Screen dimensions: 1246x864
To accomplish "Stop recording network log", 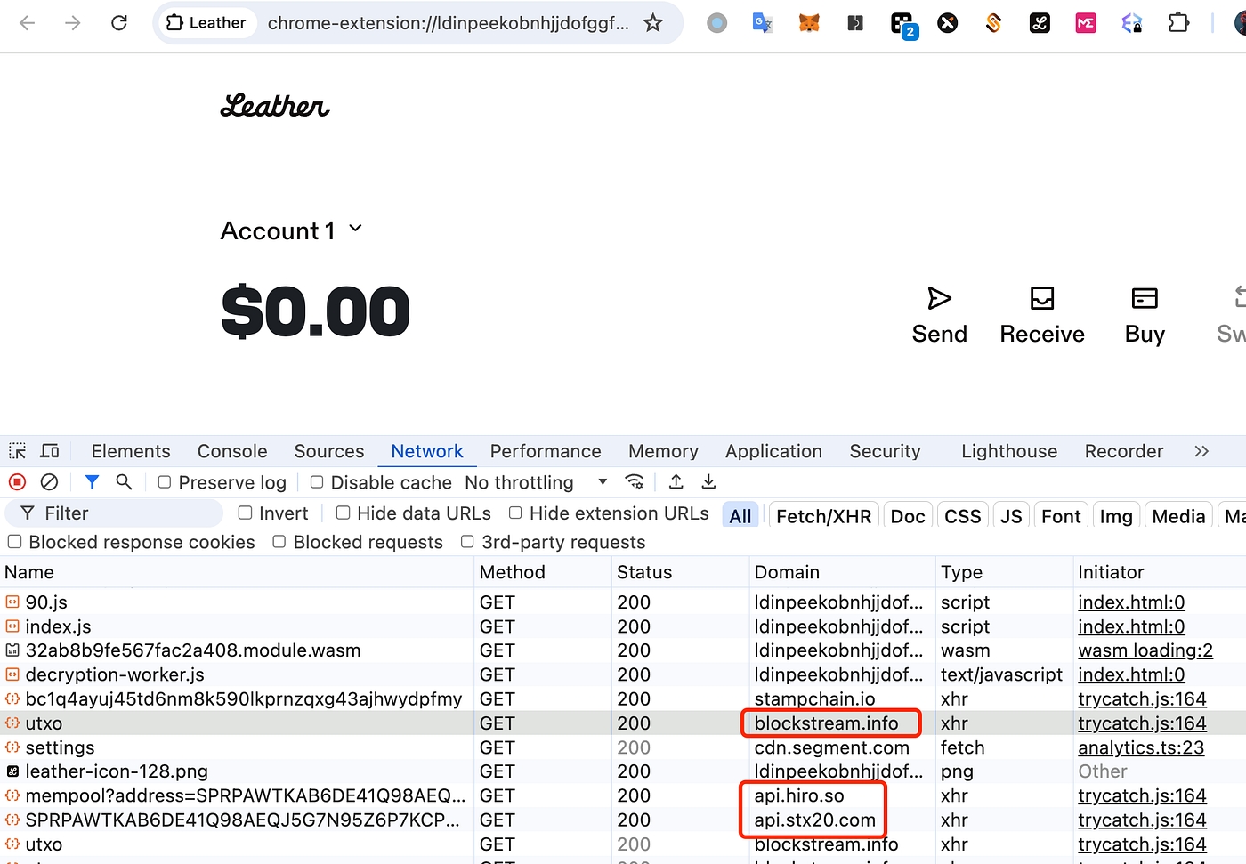I will 17,482.
